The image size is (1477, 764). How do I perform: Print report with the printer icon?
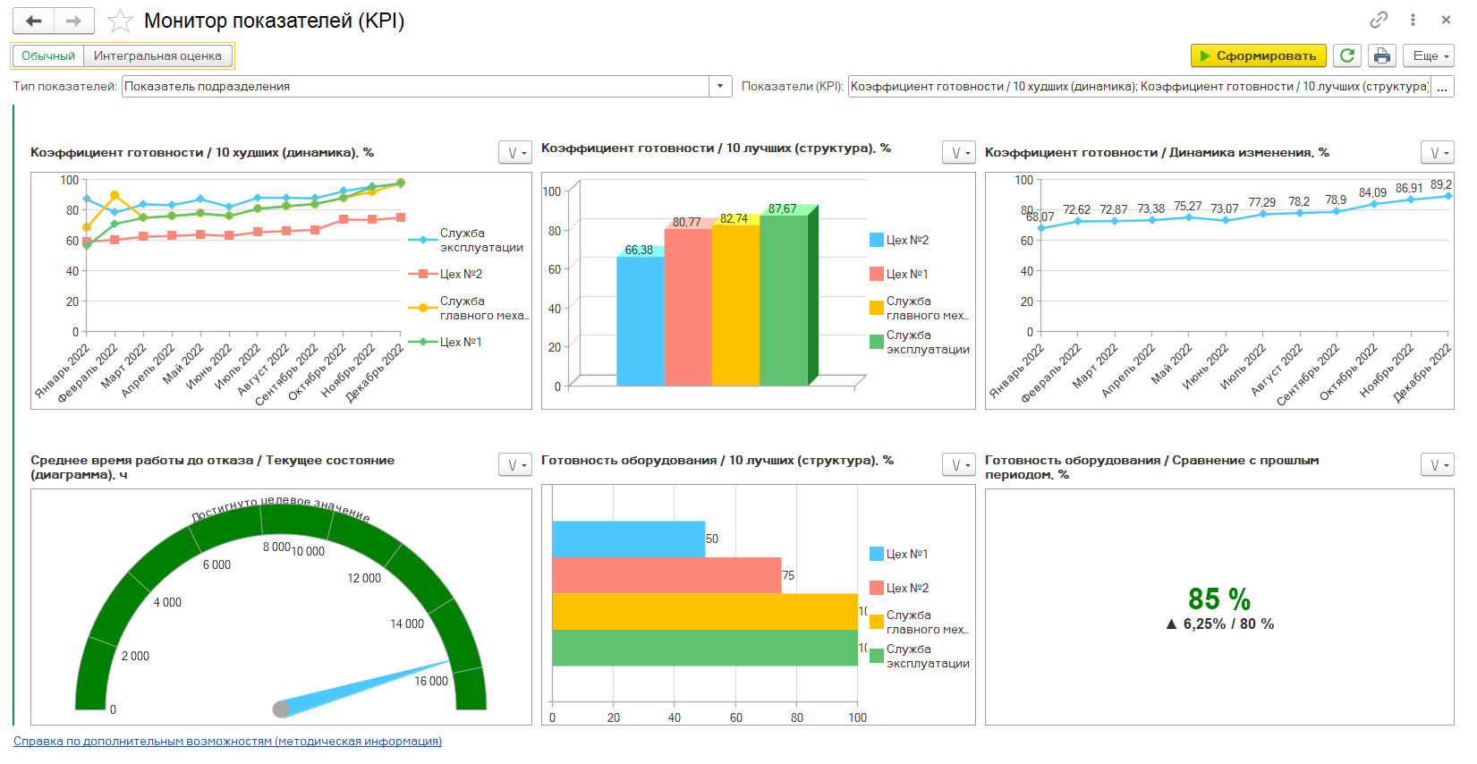[x=1382, y=55]
